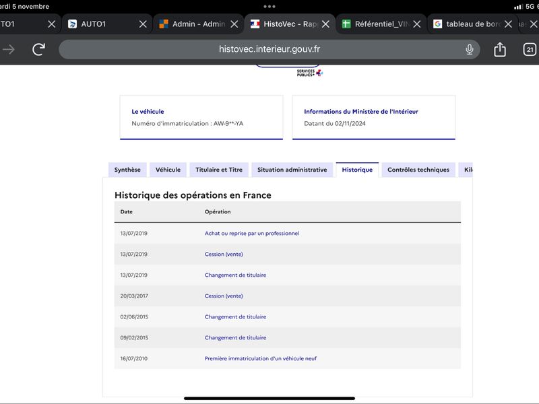Open the tab switcher showing 21 tabs
Viewport: 539px width, 404px height.
click(x=530, y=49)
